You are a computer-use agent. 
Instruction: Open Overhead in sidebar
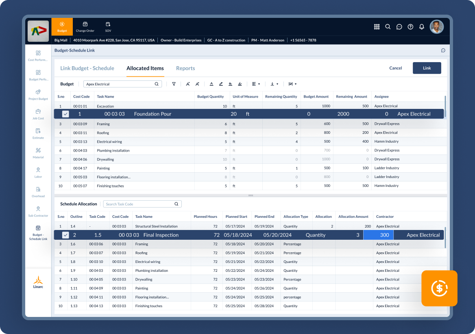38,192
